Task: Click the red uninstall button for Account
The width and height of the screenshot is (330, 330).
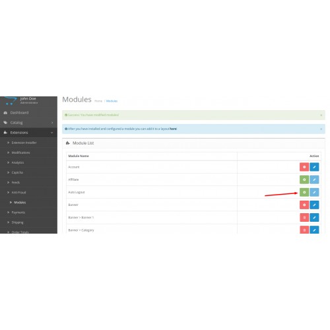Action: [x=304, y=167]
